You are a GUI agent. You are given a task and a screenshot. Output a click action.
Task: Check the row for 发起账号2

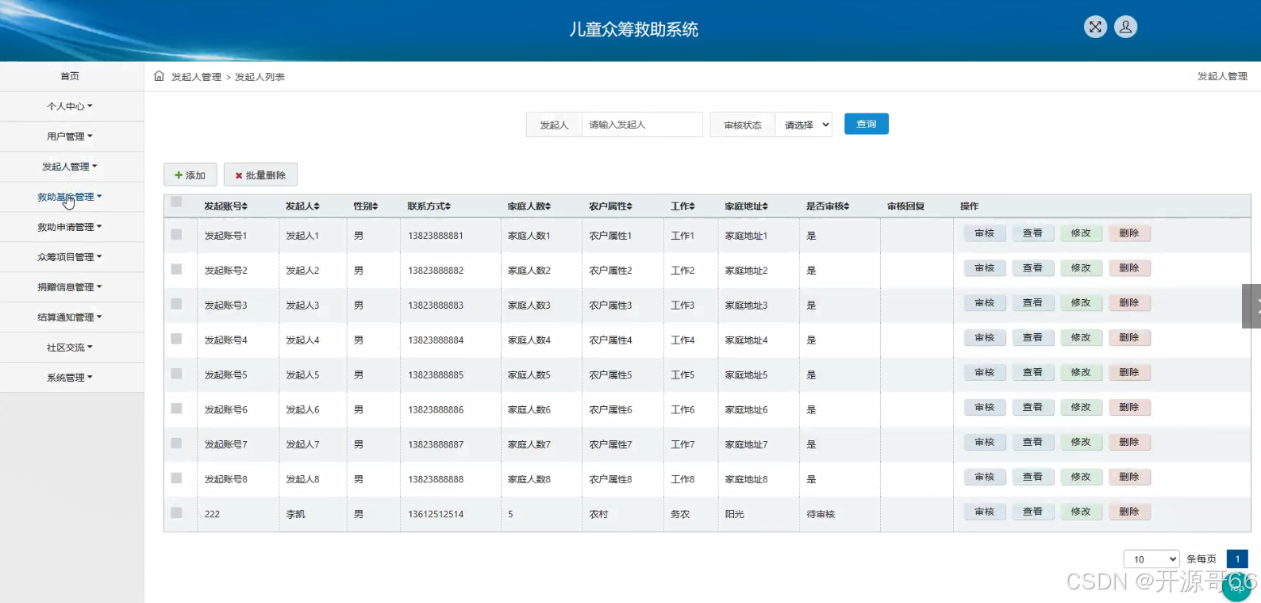click(176, 269)
